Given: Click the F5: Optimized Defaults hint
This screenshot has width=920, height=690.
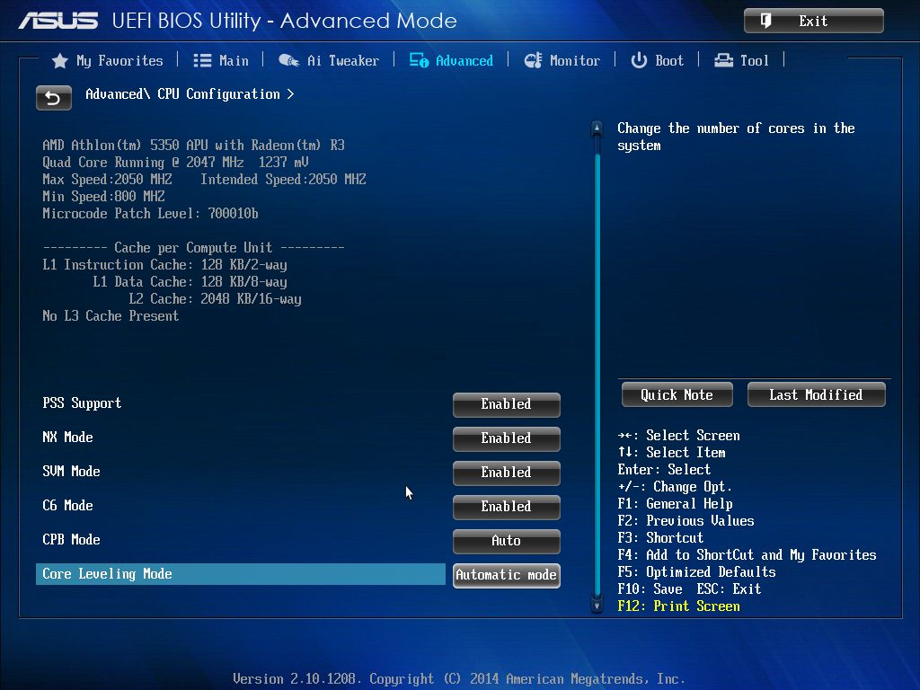Looking at the screenshot, I should coord(697,572).
